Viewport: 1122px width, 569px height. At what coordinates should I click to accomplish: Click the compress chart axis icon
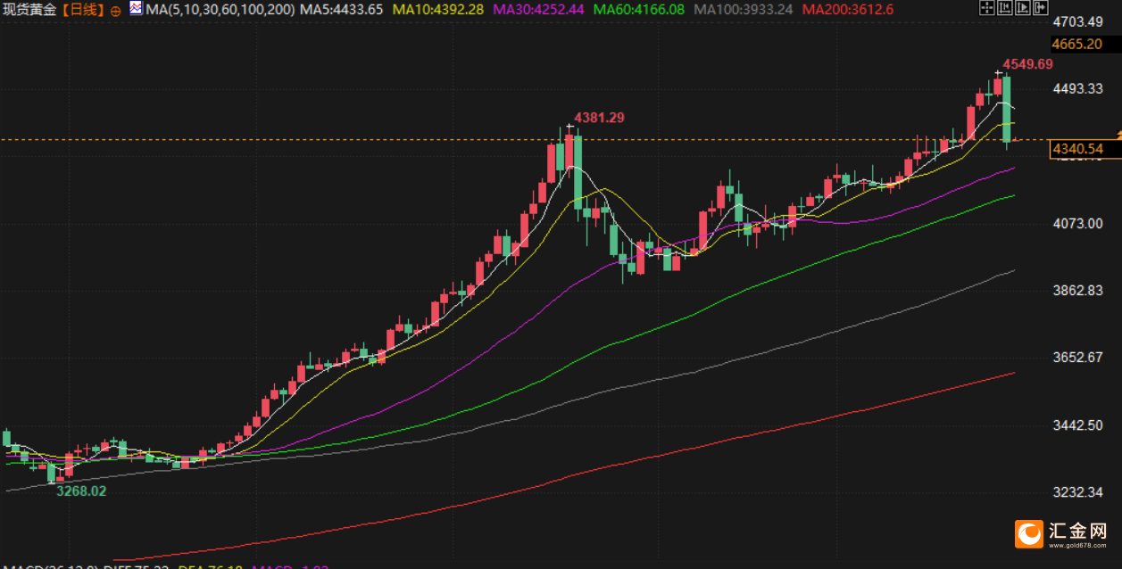(1005, 7)
